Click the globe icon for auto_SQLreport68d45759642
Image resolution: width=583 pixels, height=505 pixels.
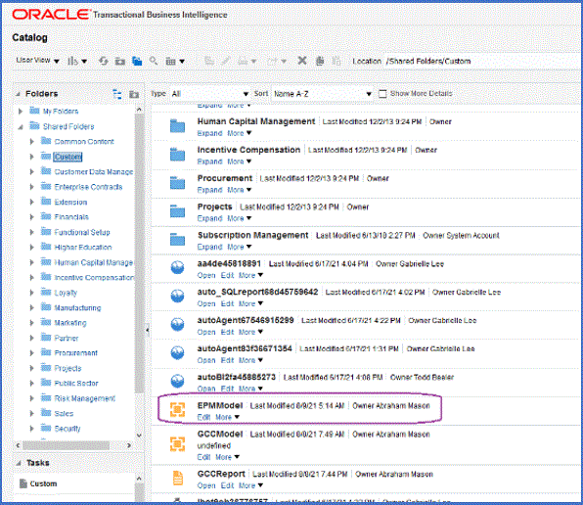pyautogui.click(x=177, y=296)
